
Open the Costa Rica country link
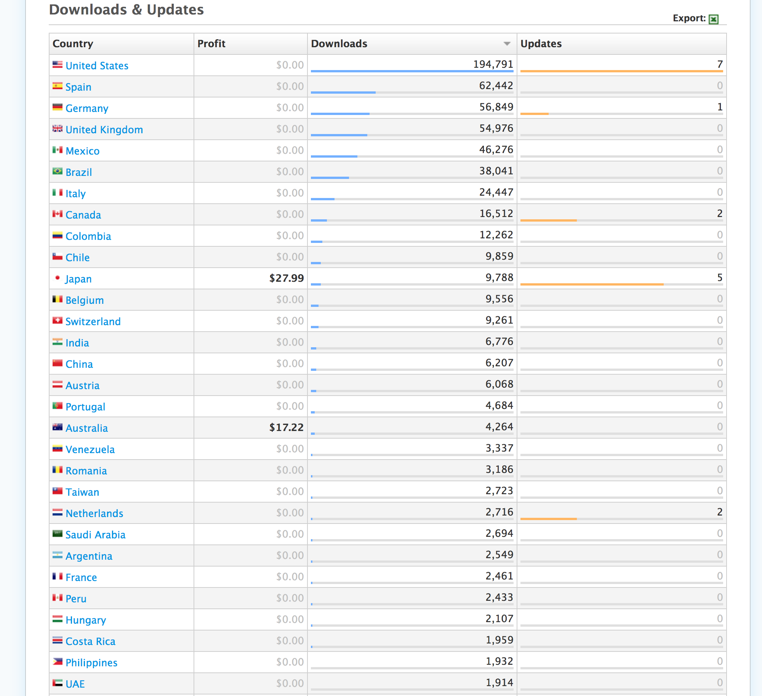coord(90,642)
